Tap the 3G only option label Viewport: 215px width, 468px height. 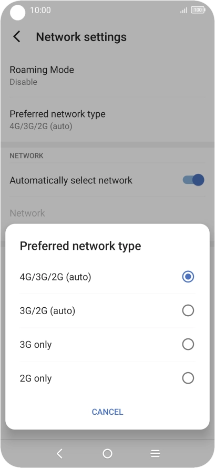point(36,345)
